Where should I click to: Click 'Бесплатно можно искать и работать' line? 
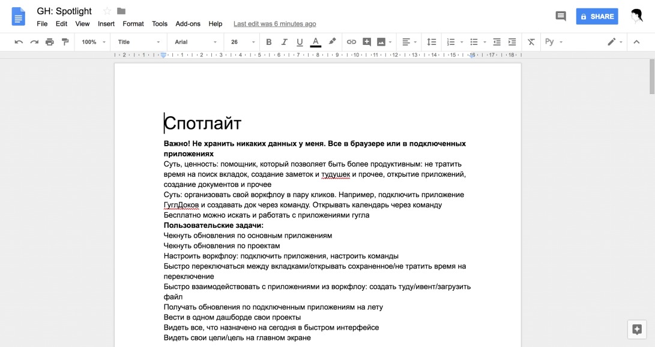pyautogui.click(x=267, y=215)
